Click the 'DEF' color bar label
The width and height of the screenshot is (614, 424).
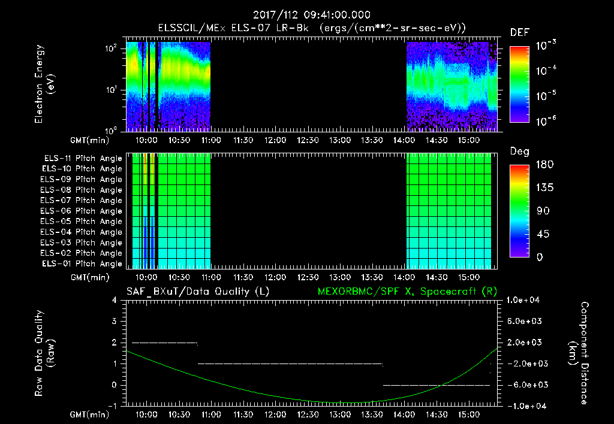coord(520,33)
